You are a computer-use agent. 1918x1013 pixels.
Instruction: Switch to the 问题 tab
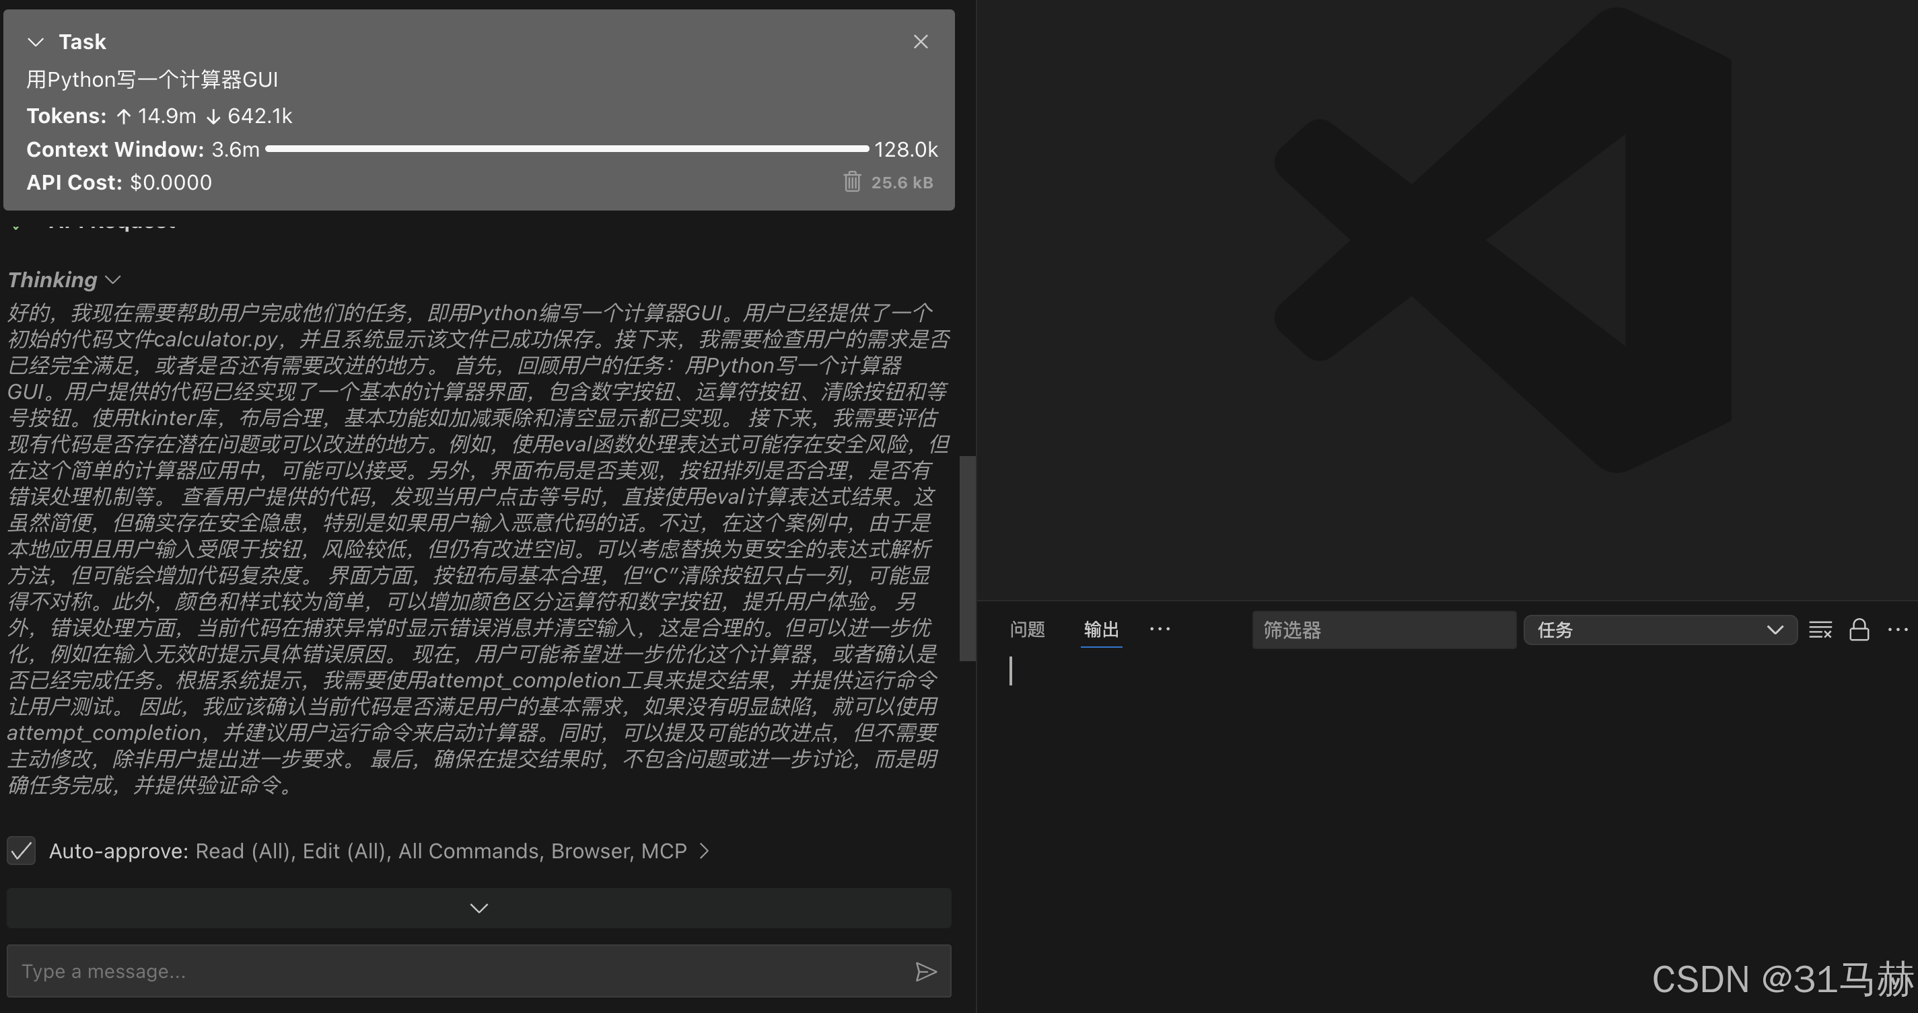pyautogui.click(x=1027, y=630)
